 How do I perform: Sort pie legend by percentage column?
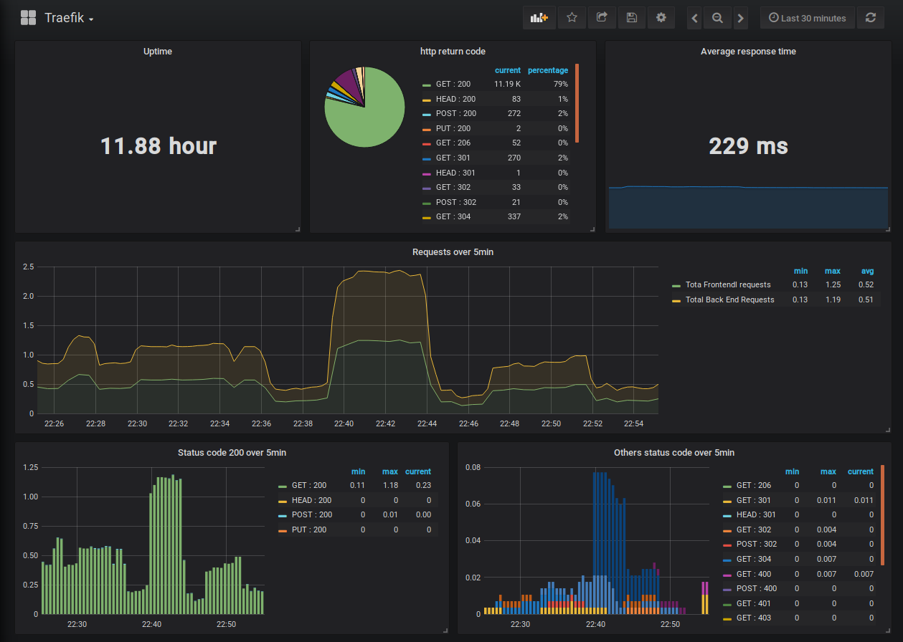click(x=547, y=70)
